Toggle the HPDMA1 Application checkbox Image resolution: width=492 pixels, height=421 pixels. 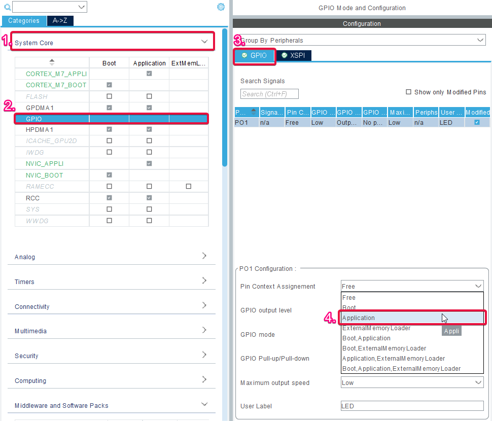[149, 129]
